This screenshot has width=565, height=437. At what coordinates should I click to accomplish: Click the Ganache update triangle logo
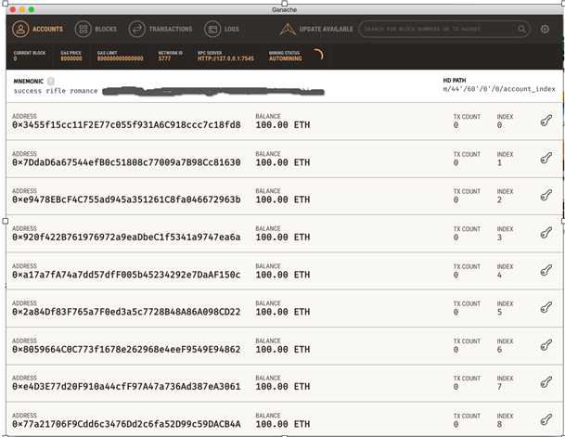[288, 29]
